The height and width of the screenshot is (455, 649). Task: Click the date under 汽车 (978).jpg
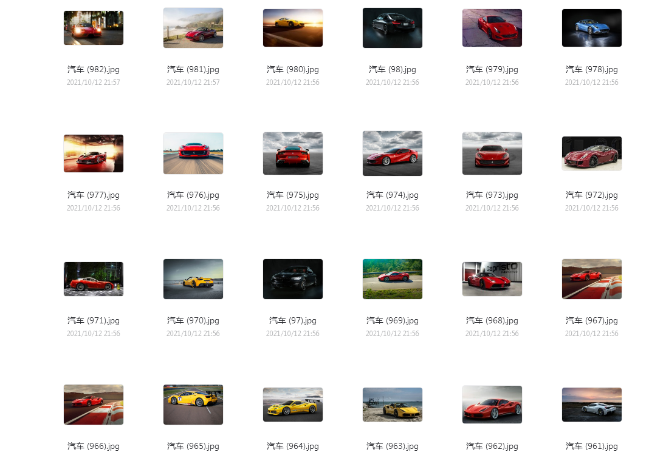tap(592, 83)
